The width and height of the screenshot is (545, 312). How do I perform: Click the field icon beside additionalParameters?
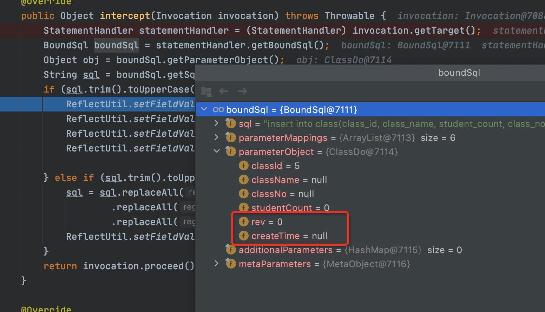point(231,250)
